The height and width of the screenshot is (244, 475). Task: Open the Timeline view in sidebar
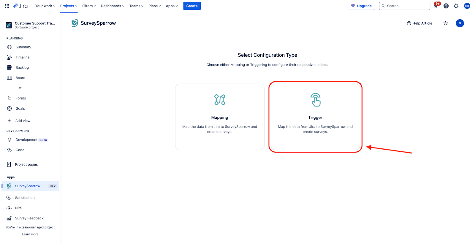point(22,57)
